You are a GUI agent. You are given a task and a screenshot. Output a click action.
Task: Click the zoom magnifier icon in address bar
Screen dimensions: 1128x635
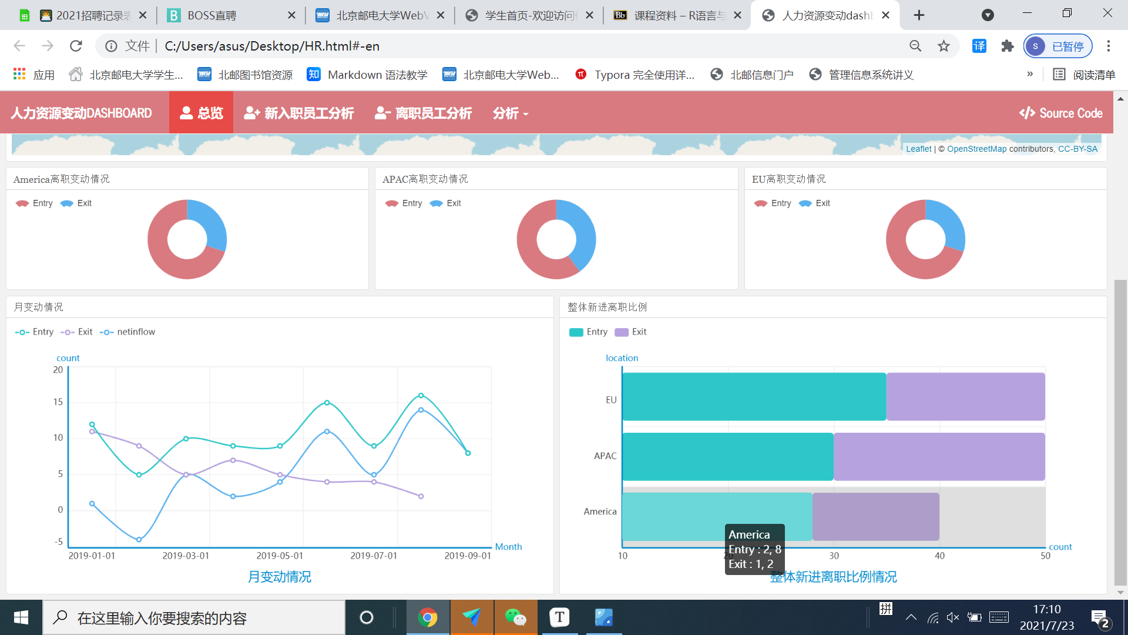[x=915, y=46]
